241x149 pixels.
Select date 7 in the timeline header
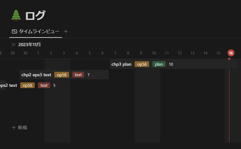click(115, 53)
